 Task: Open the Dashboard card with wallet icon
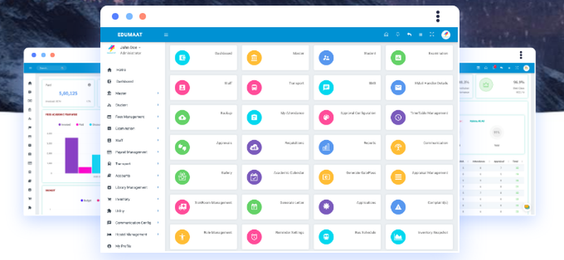coord(182,58)
